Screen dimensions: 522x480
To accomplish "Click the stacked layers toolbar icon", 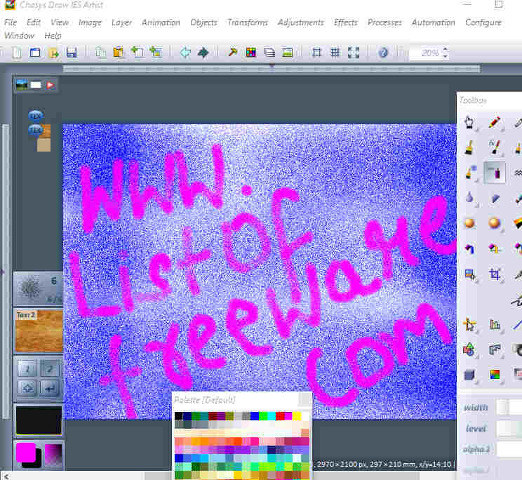I will [x=269, y=53].
